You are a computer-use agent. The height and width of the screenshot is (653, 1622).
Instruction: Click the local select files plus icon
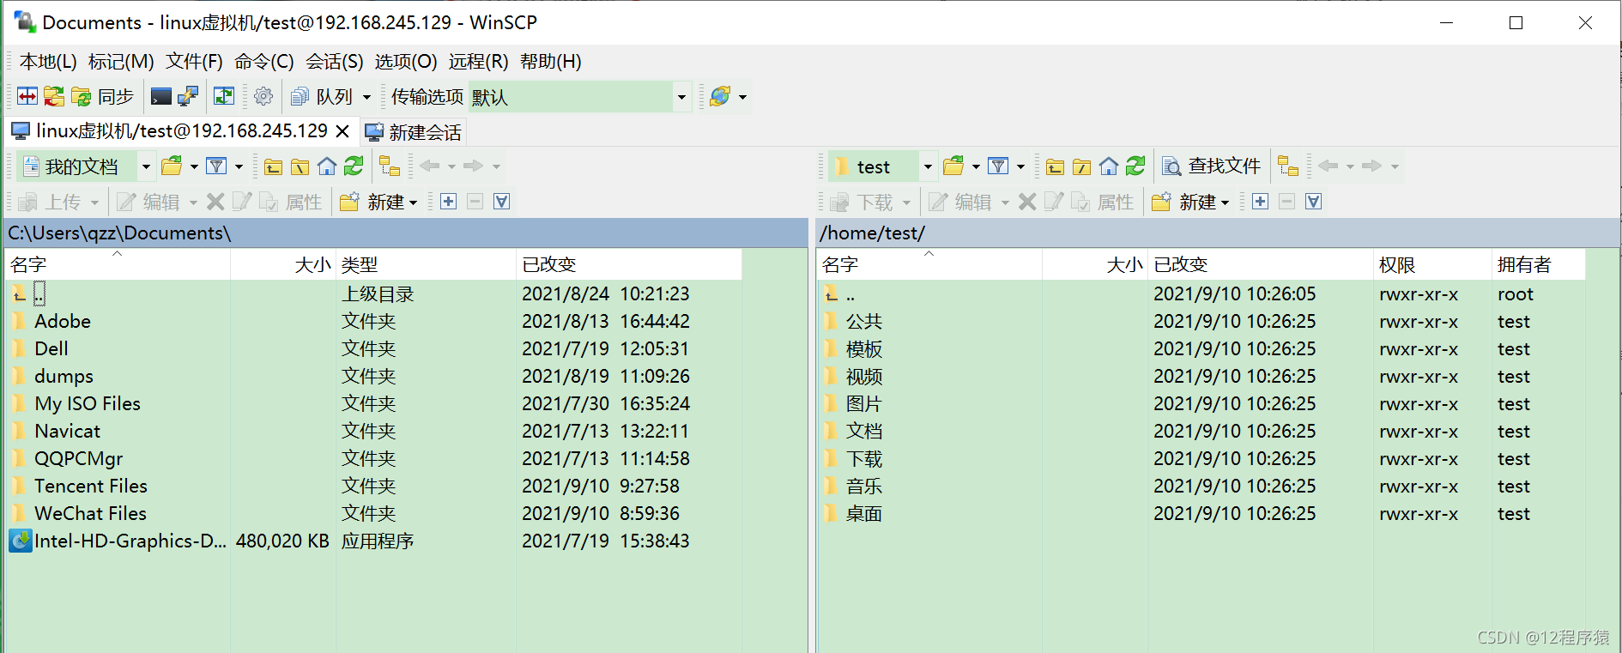pyautogui.click(x=448, y=202)
